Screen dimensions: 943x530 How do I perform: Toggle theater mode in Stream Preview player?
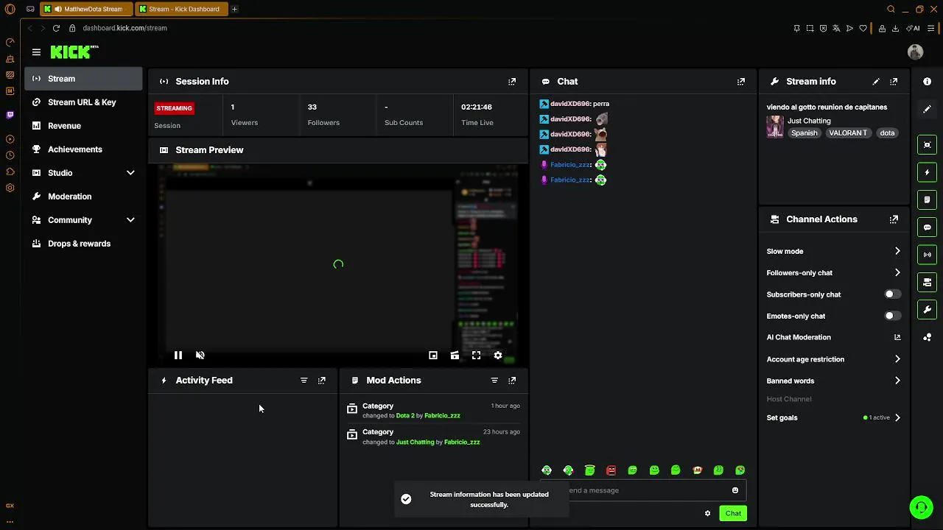coord(455,356)
